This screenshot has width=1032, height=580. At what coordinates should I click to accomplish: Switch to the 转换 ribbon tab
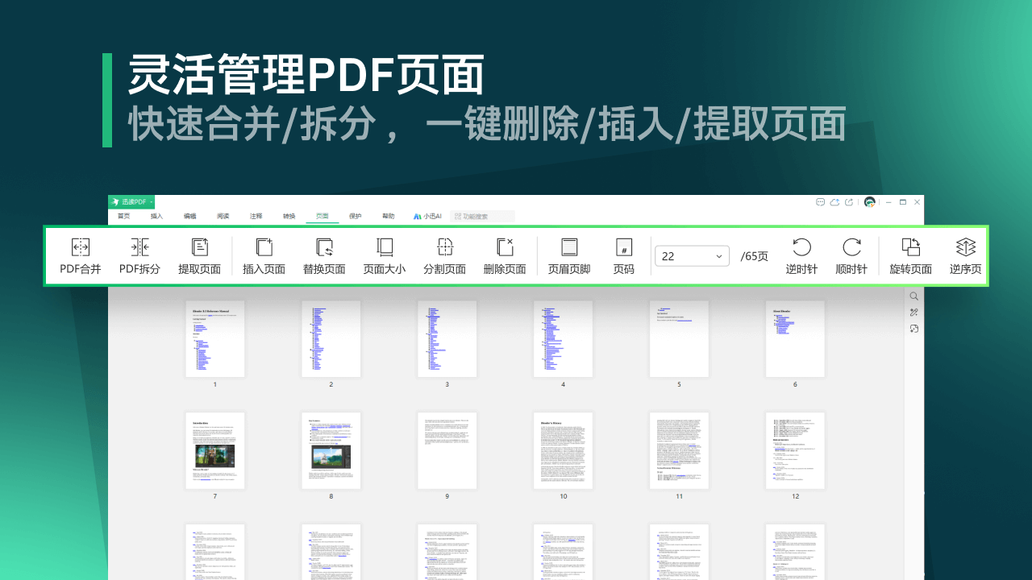pyautogui.click(x=289, y=215)
